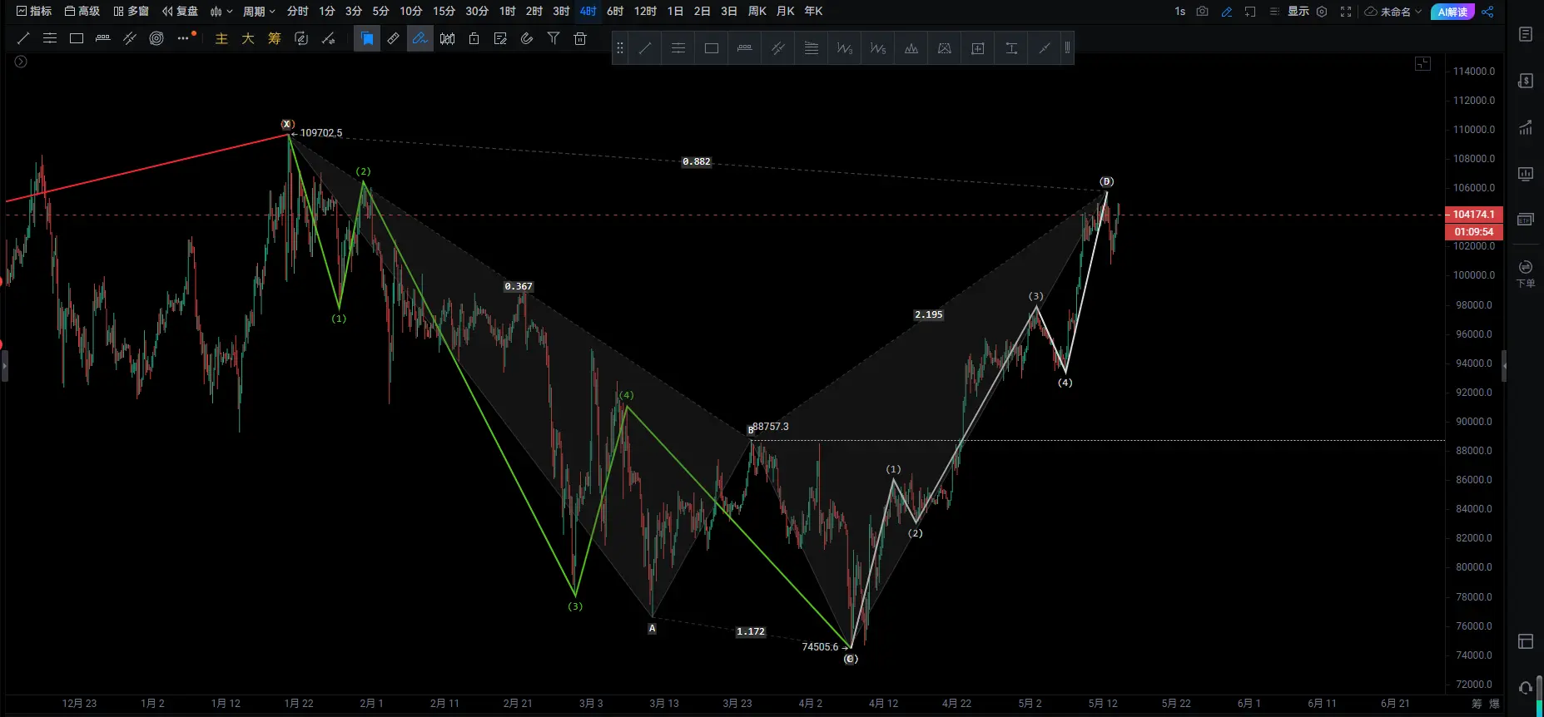
Task: Open the right sidebar notes list icon
Action: point(1526,34)
